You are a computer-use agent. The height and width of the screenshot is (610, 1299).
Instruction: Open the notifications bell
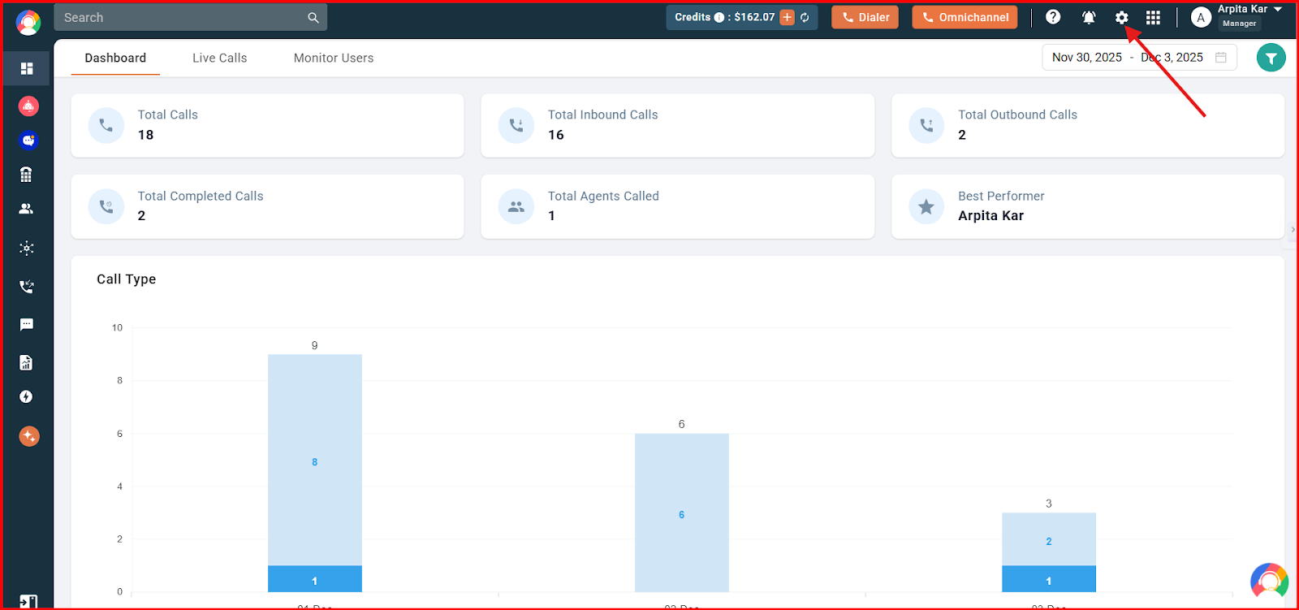(x=1089, y=17)
